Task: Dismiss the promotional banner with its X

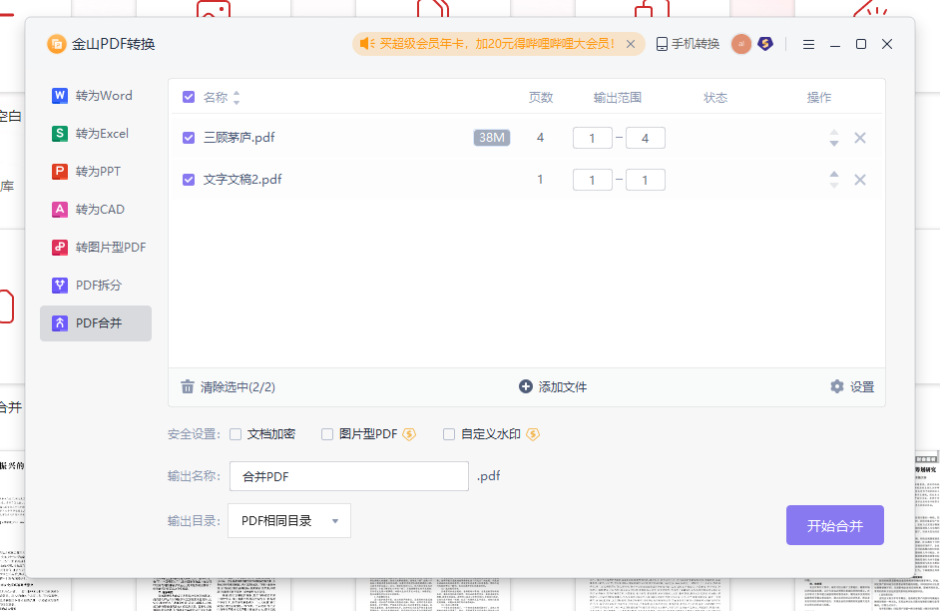Action: [x=631, y=44]
